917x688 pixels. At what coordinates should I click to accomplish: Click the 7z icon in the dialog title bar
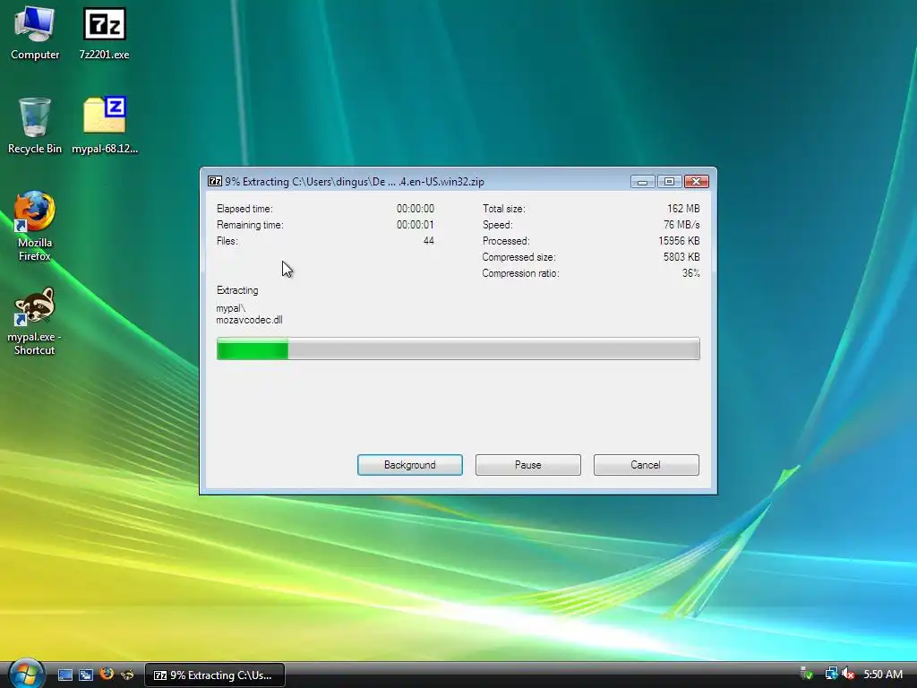coord(215,181)
